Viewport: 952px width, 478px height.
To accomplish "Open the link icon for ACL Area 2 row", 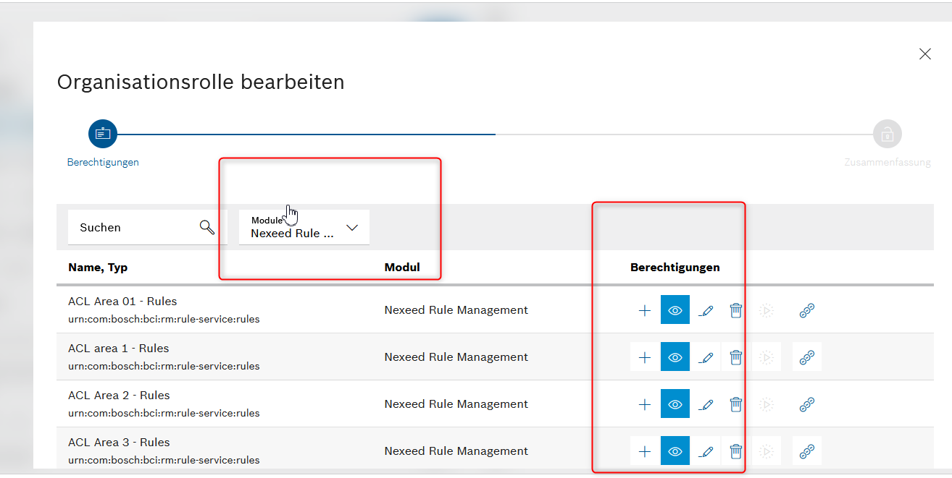I will pos(806,404).
